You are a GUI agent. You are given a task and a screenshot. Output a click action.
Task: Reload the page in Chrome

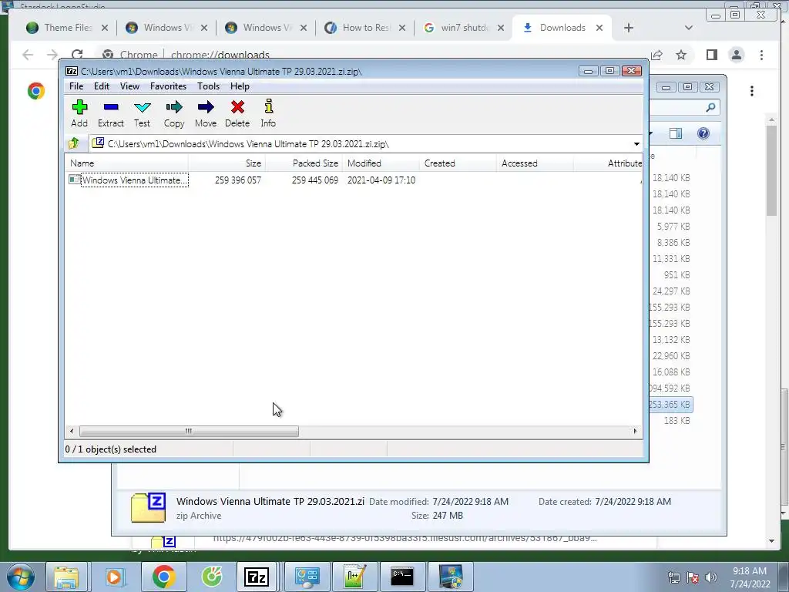[x=77, y=55]
